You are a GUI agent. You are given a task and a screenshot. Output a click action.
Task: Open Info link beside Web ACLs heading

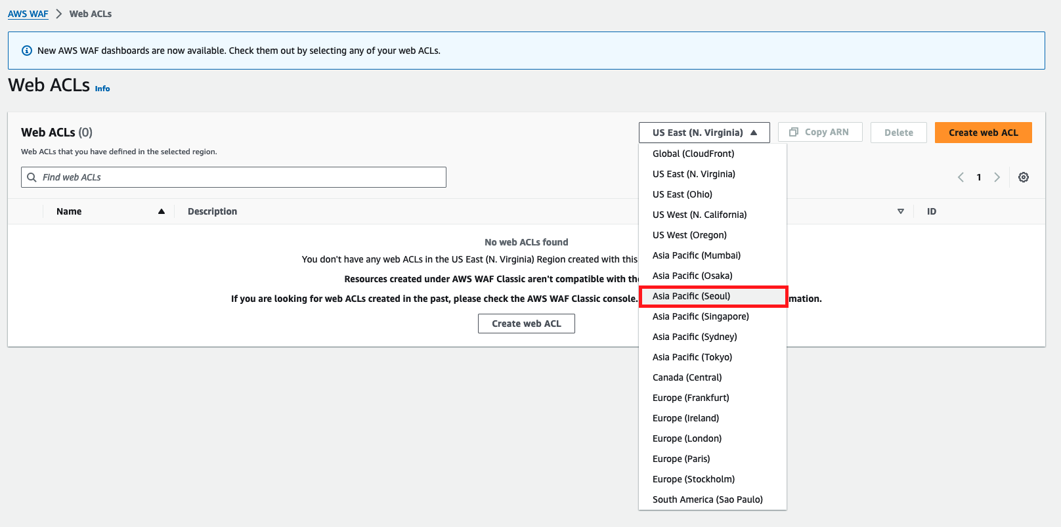[102, 89]
